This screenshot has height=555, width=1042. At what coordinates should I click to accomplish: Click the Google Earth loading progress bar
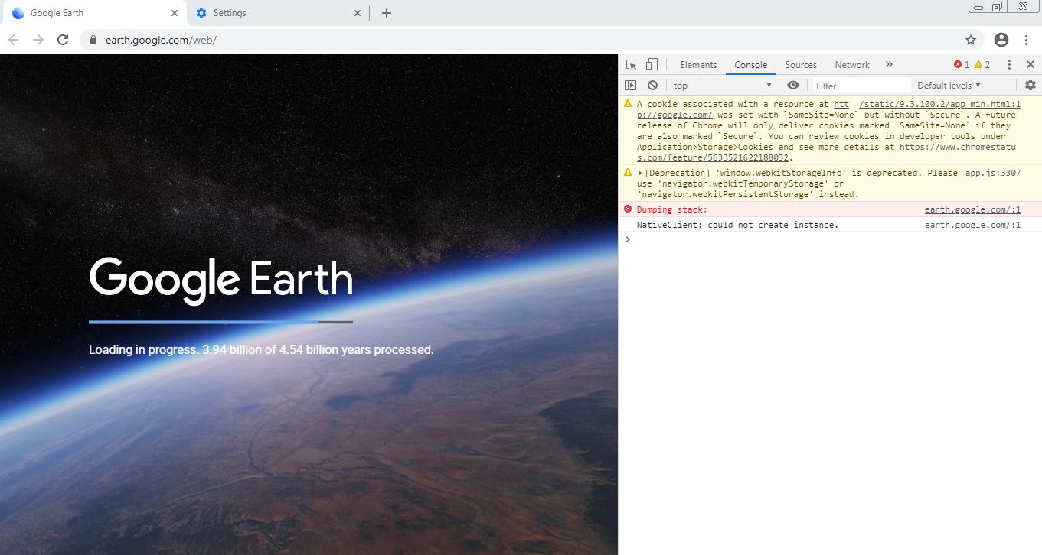pyautogui.click(x=220, y=322)
